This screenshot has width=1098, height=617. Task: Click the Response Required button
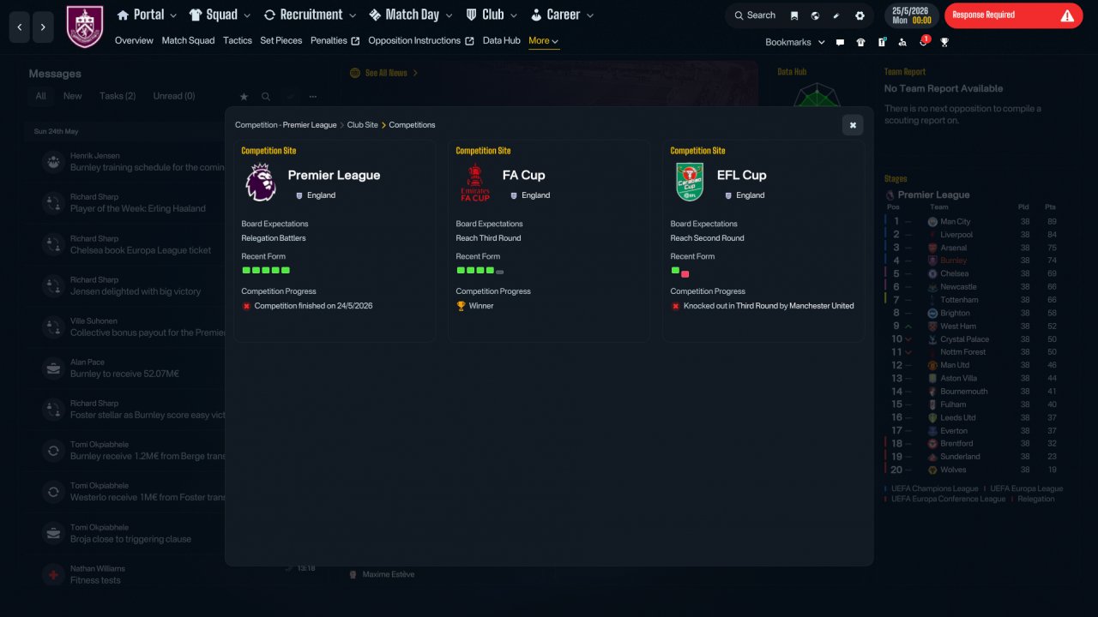[1013, 15]
